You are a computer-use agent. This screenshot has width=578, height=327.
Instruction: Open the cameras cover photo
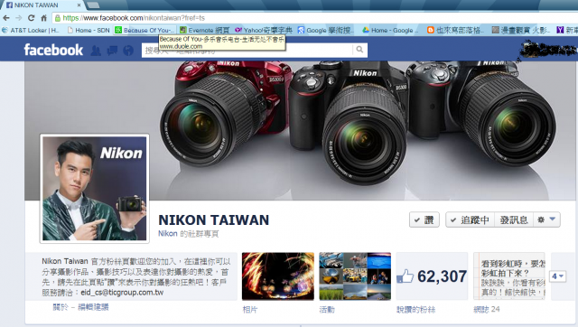300,131
